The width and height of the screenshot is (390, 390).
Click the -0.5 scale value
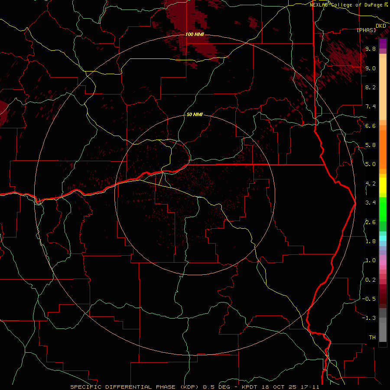pyautogui.click(x=369, y=299)
